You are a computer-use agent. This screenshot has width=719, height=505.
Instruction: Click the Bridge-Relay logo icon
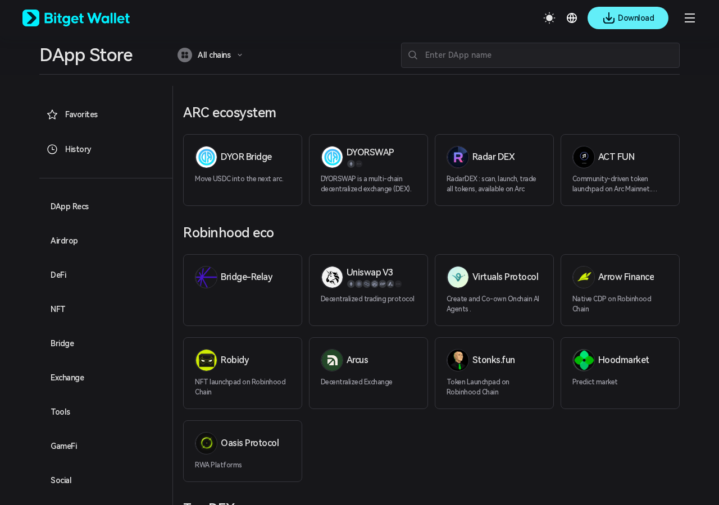(x=206, y=277)
